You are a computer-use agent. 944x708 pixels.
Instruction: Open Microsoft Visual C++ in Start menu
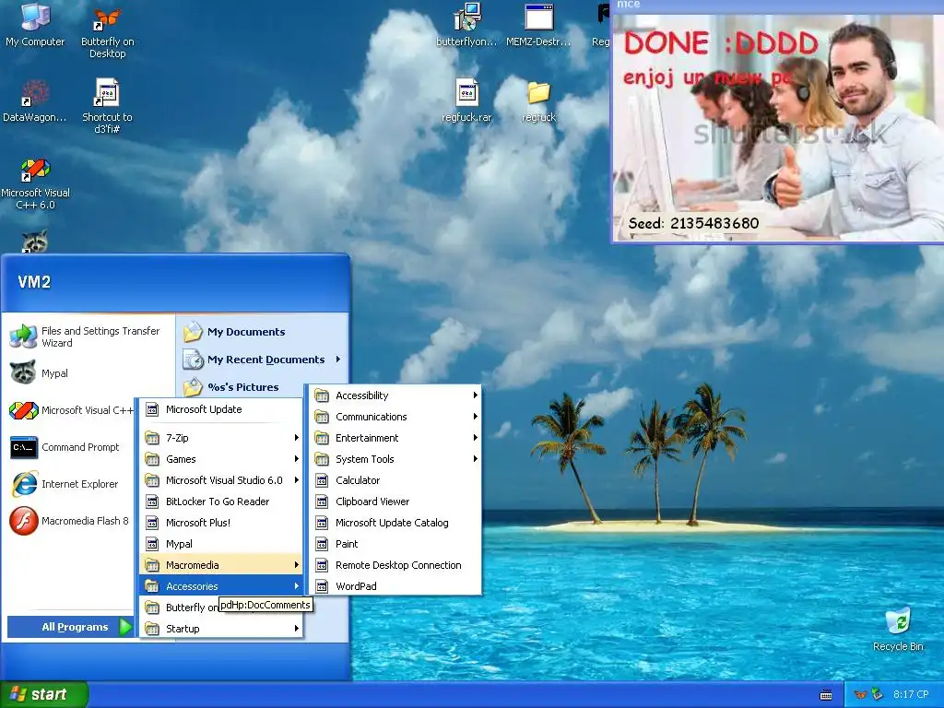[x=71, y=410]
